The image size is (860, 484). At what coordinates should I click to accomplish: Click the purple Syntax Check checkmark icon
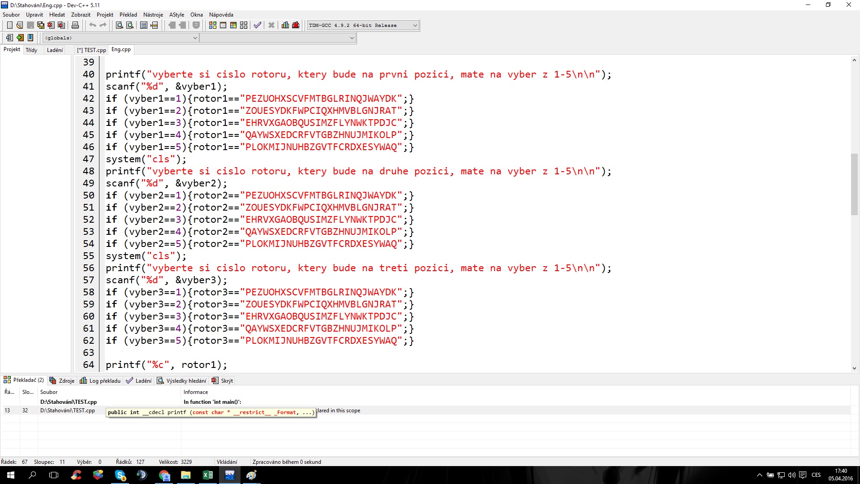coord(257,25)
